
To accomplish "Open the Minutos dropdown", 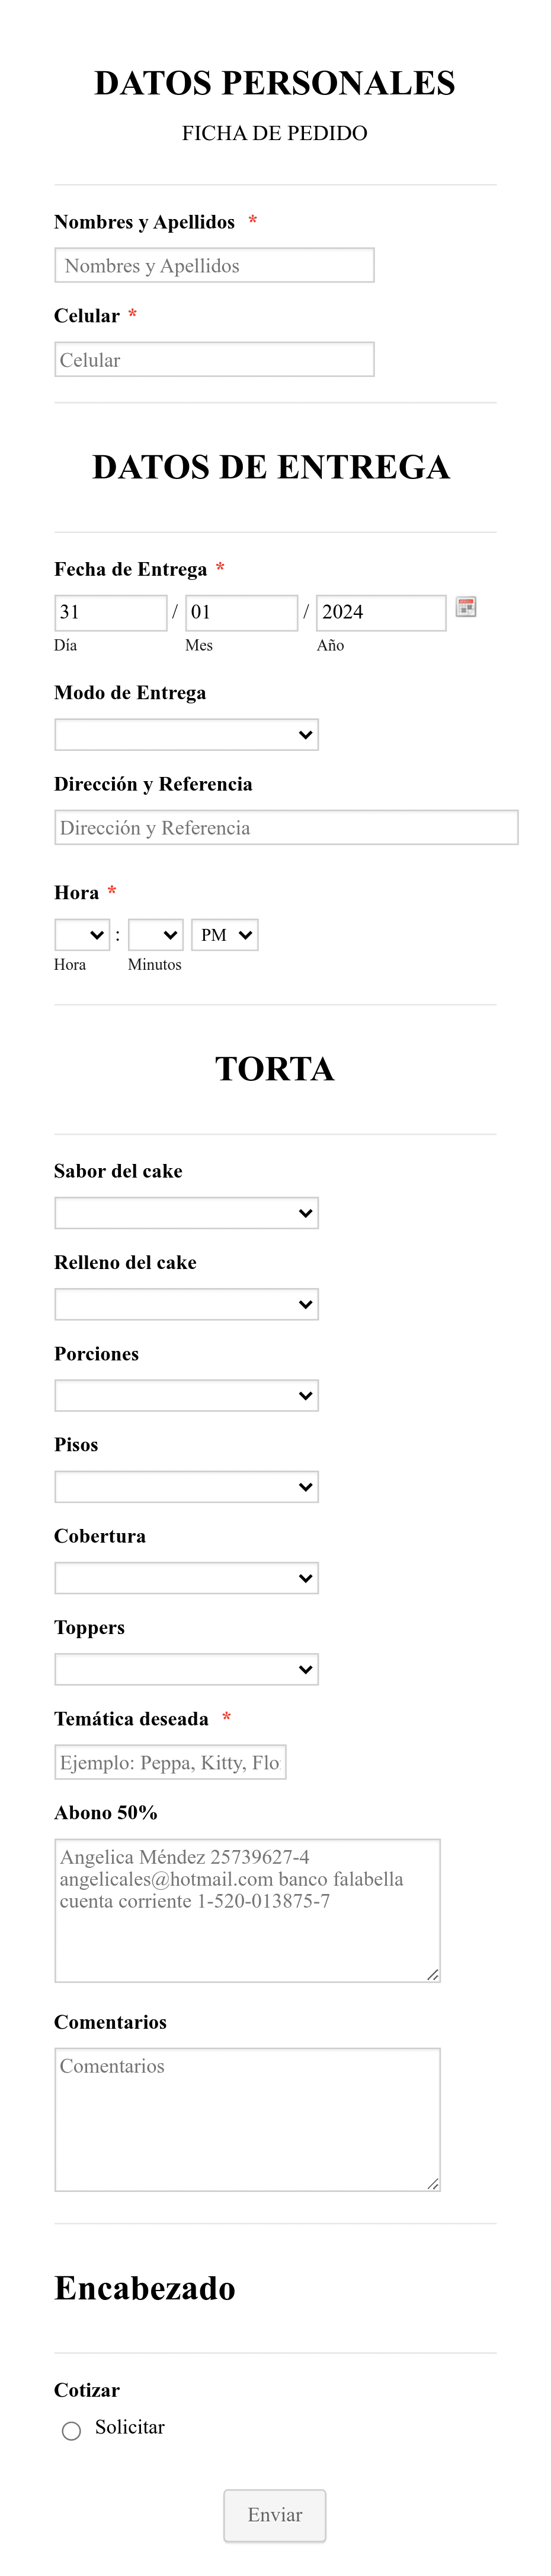I will (156, 934).
